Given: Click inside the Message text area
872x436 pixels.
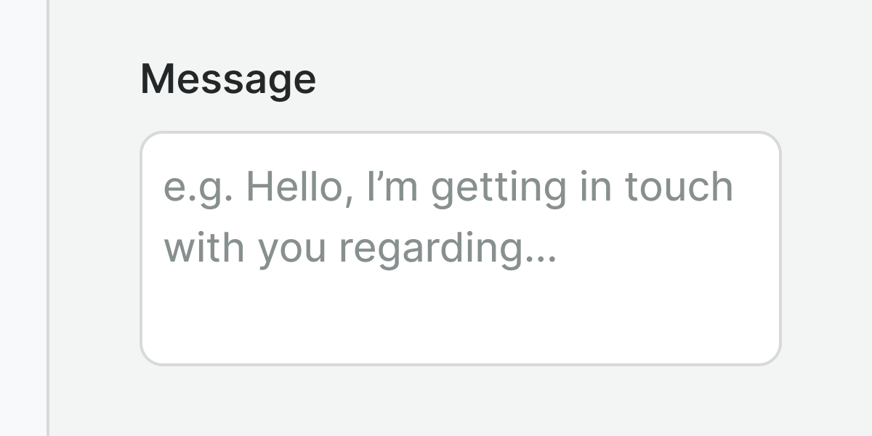Looking at the screenshot, I should pyautogui.click(x=460, y=249).
